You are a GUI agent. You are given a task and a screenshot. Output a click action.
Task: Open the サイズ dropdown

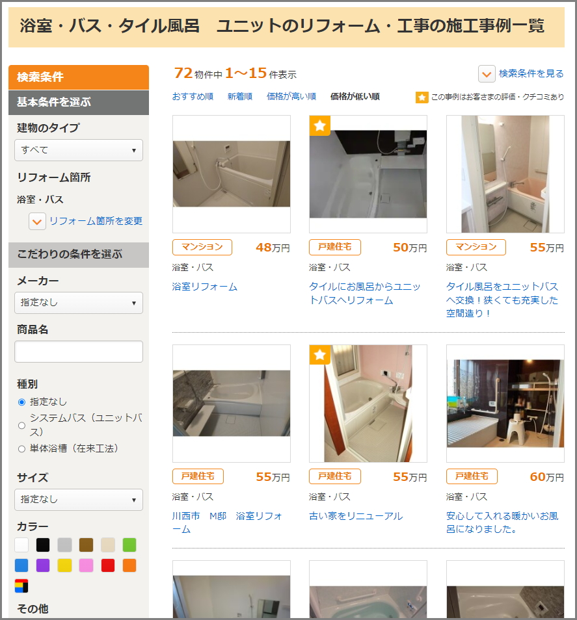pos(79,500)
